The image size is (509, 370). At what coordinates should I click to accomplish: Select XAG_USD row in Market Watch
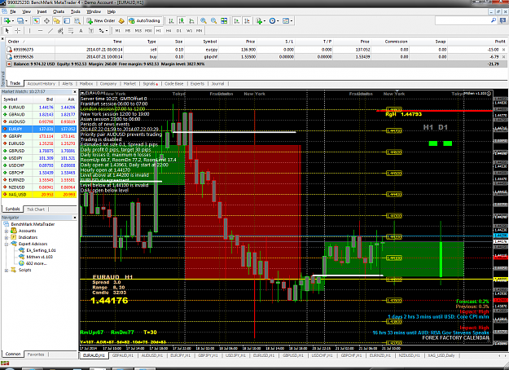pyautogui.click(x=39, y=195)
